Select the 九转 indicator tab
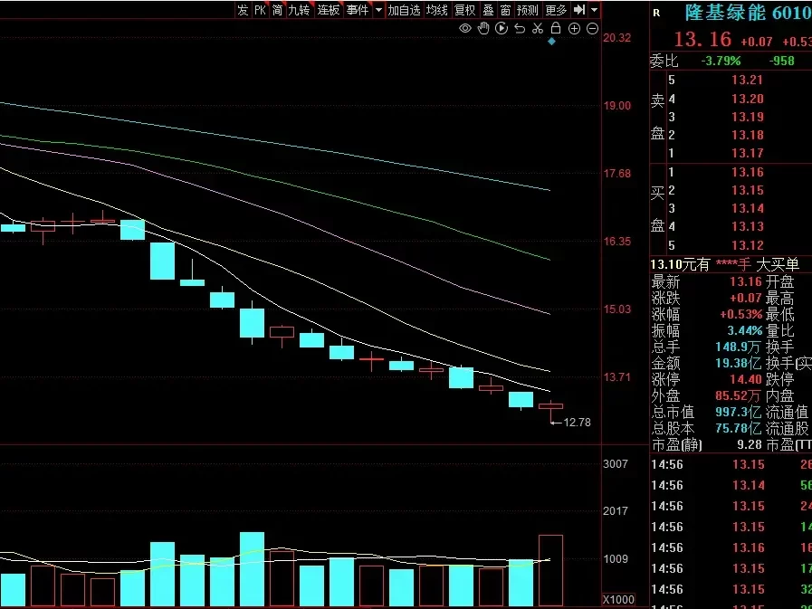Screen dimensions: 812x609 (299, 10)
